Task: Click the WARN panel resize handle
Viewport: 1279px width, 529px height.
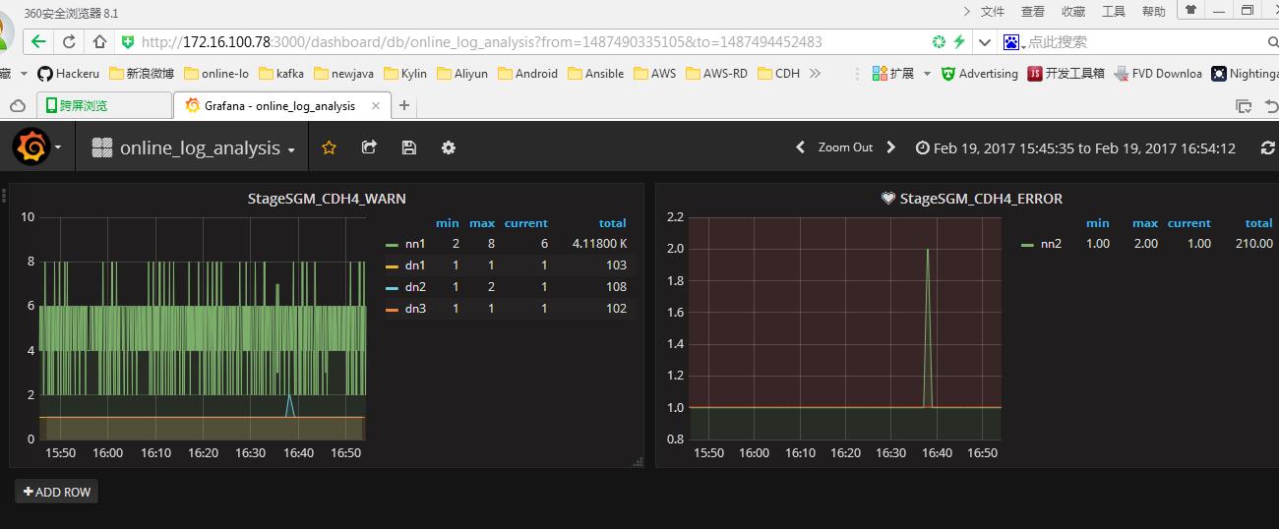Action: [x=638, y=461]
